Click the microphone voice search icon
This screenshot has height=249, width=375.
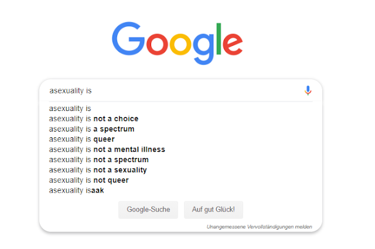pyautogui.click(x=308, y=90)
